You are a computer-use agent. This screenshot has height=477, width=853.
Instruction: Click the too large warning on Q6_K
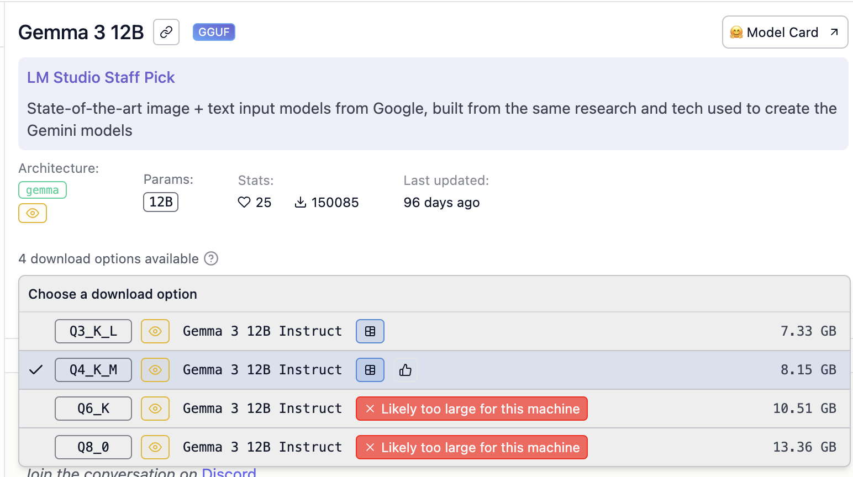tap(472, 409)
